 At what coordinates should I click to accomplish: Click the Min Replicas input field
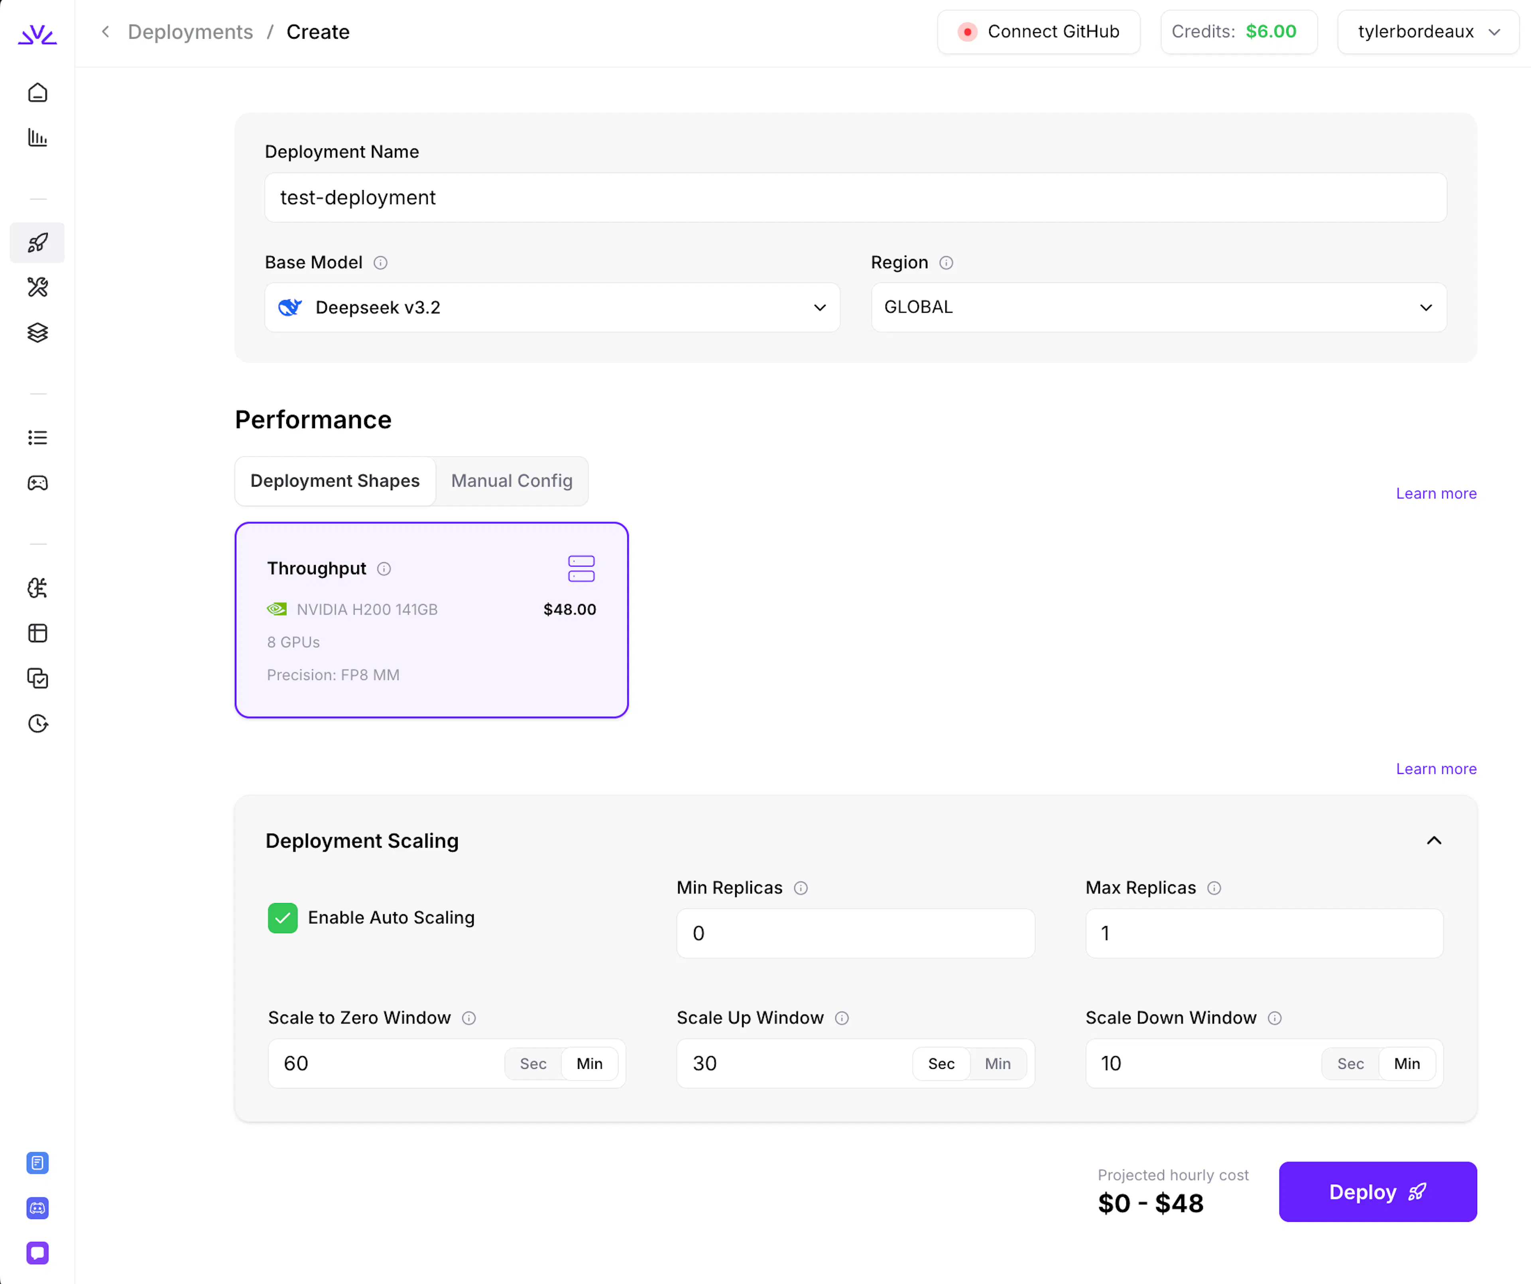click(855, 933)
